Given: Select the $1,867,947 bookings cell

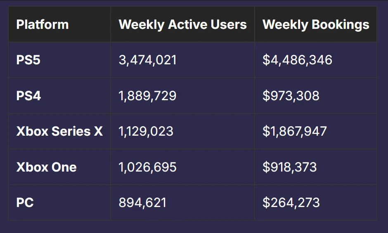Looking at the screenshot, I should pyautogui.click(x=294, y=132).
